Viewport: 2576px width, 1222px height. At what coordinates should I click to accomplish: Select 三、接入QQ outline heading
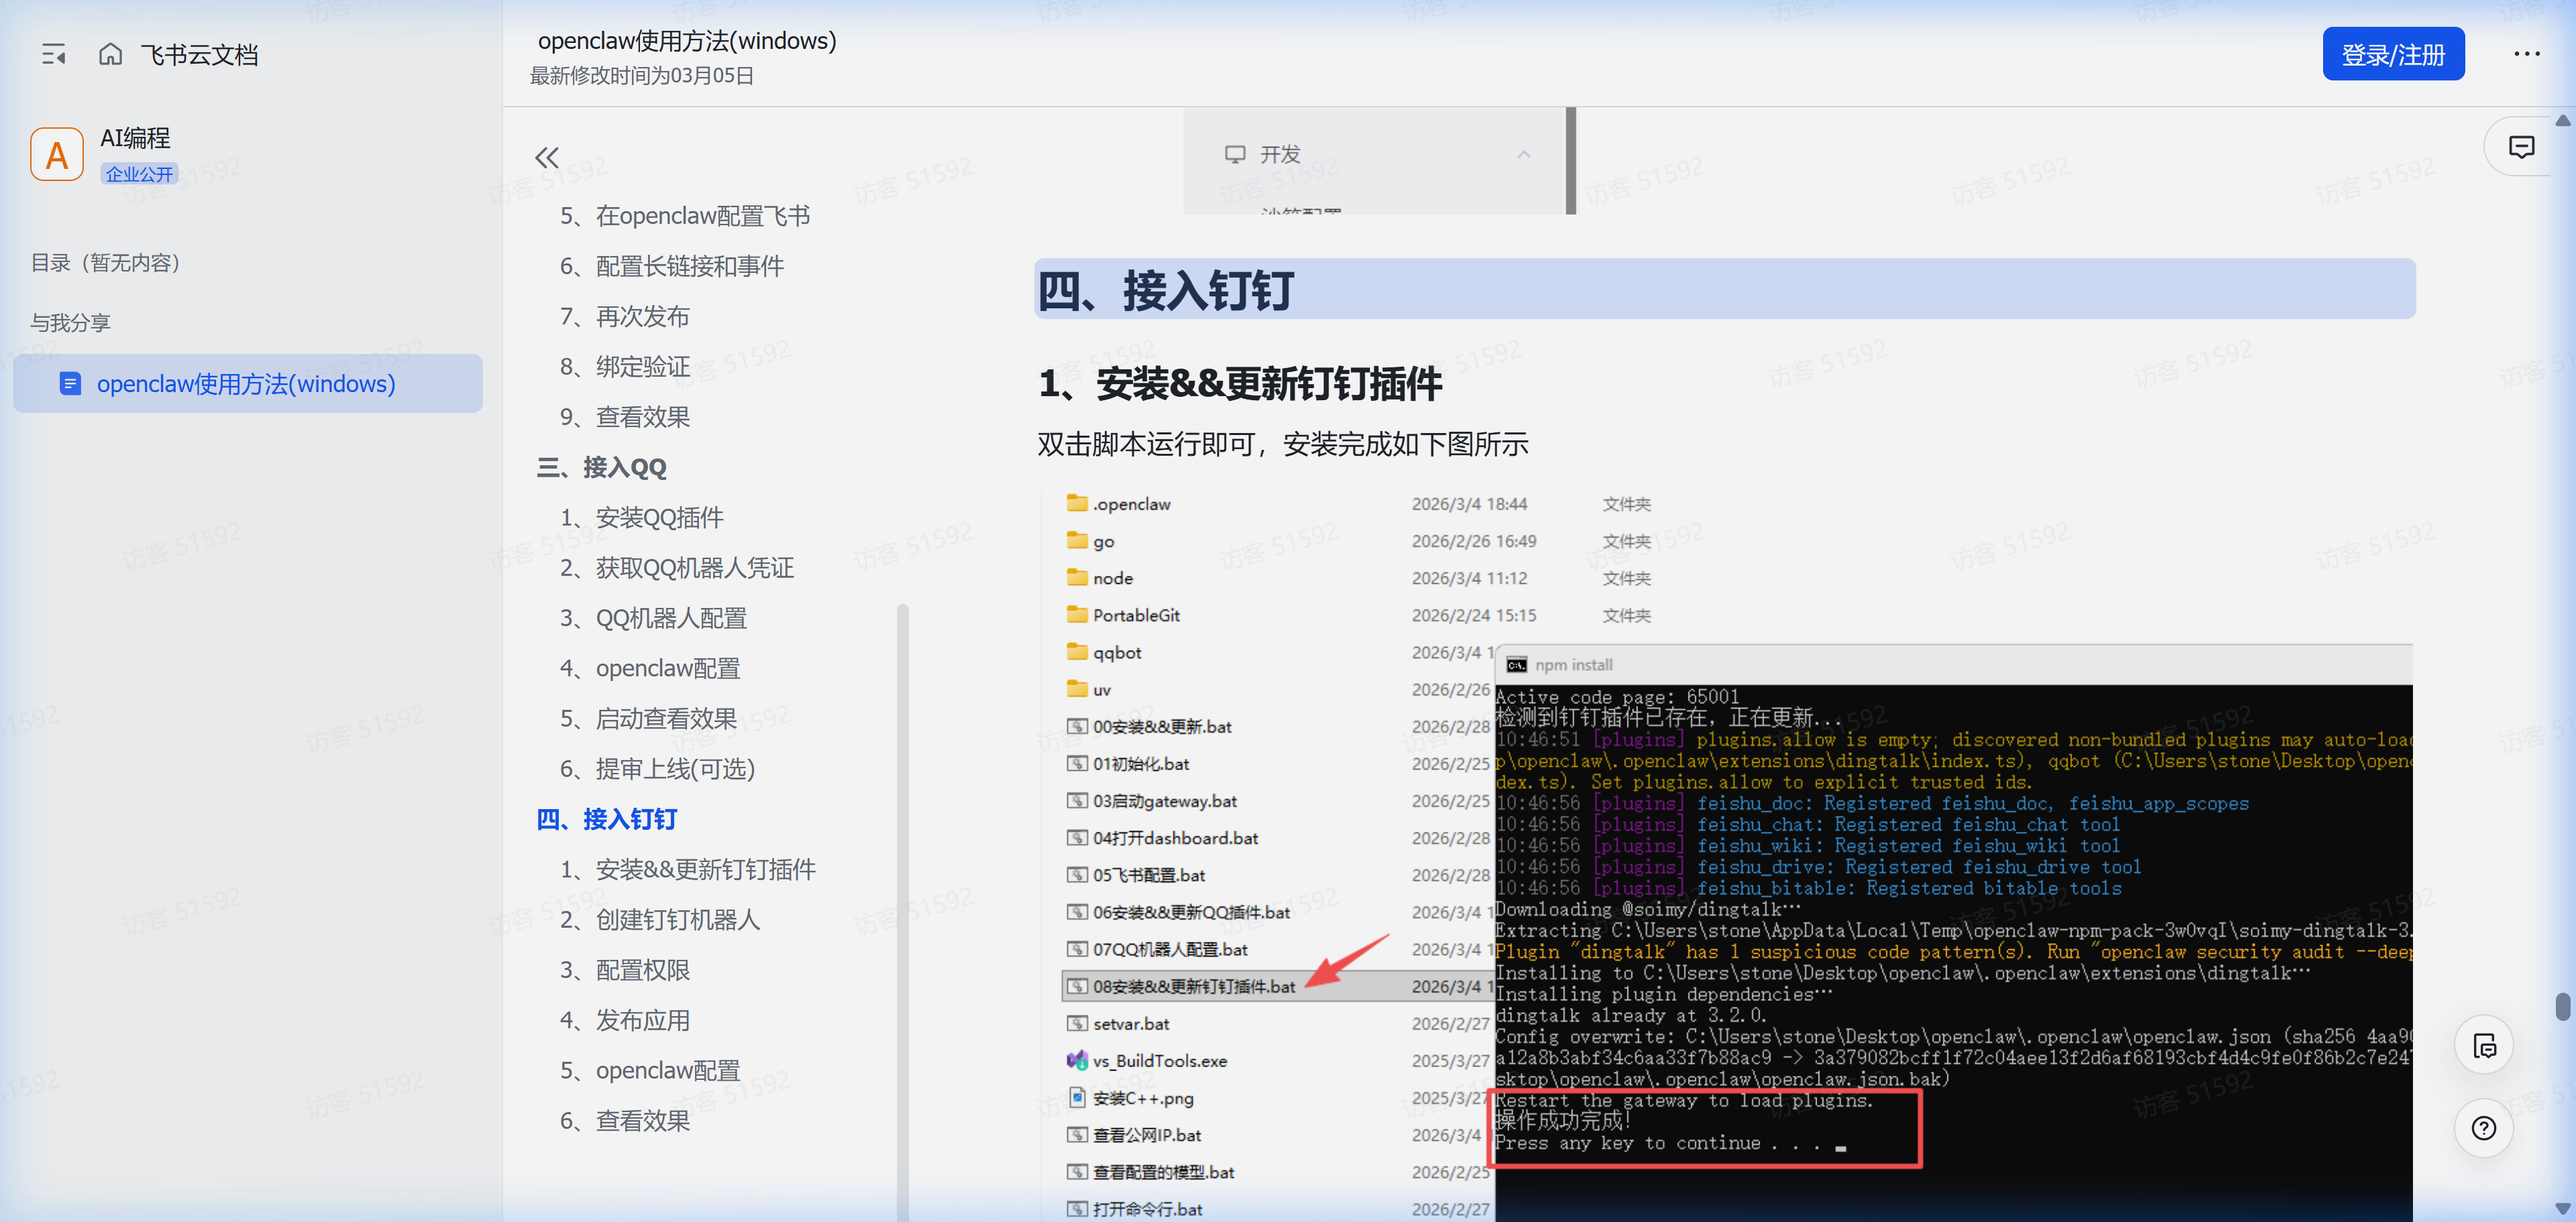(x=601, y=468)
